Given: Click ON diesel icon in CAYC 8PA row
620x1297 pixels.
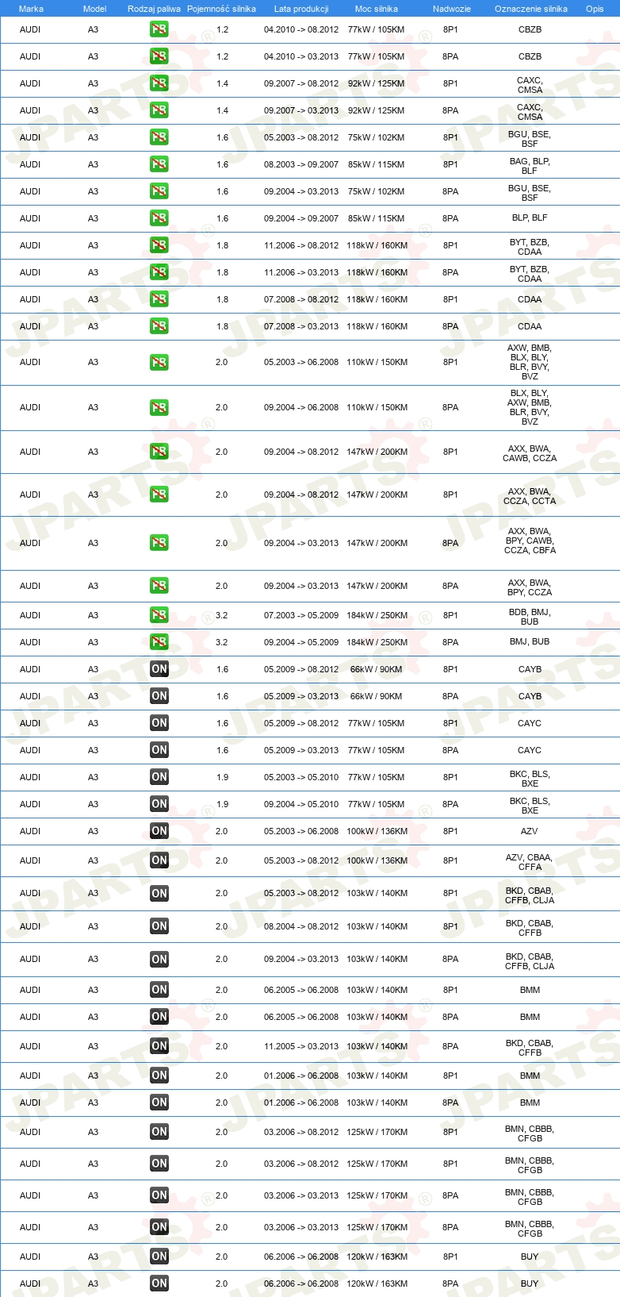Looking at the screenshot, I should tap(159, 750).
